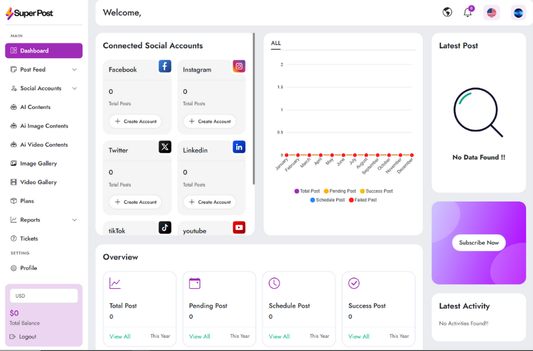Click the globe icon in top header
The height and width of the screenshot is (351, 533).
447,12
